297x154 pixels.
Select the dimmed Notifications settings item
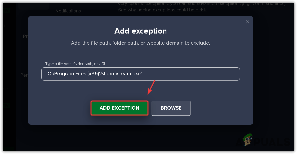[x=68, y=11]
